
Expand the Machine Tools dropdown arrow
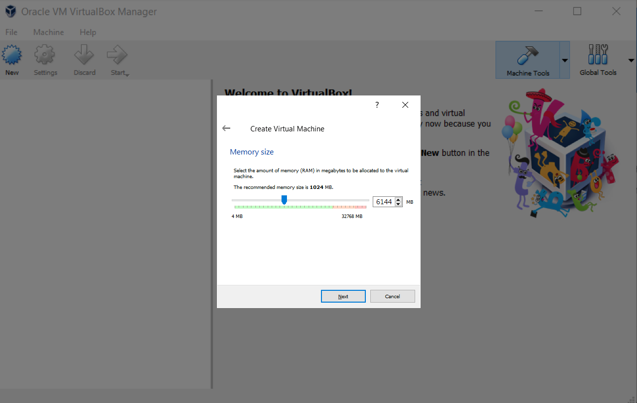pos(565,61)
